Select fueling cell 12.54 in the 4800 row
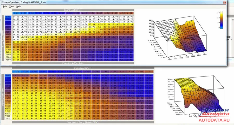 click(24, 42)
